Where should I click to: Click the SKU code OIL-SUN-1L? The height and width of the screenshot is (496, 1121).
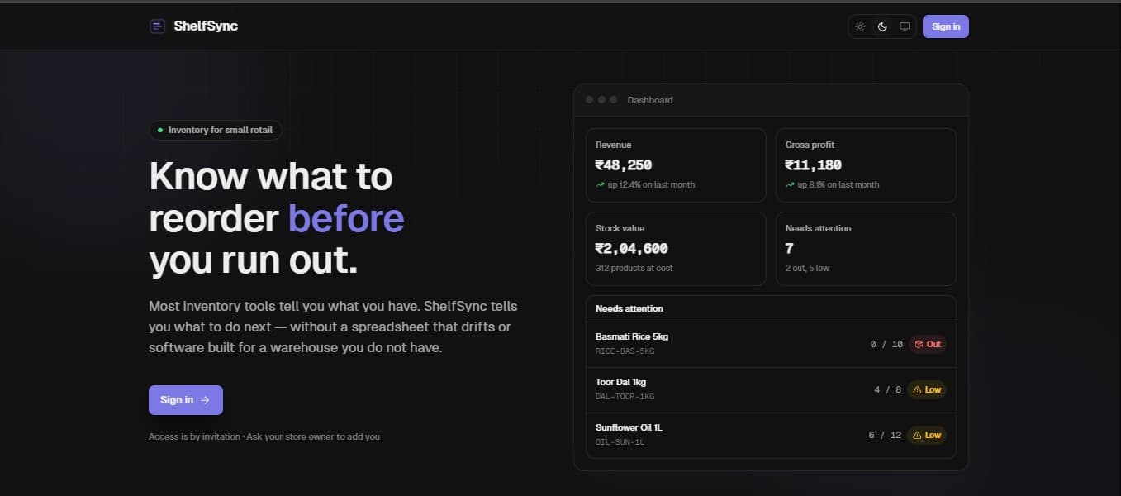620,442
